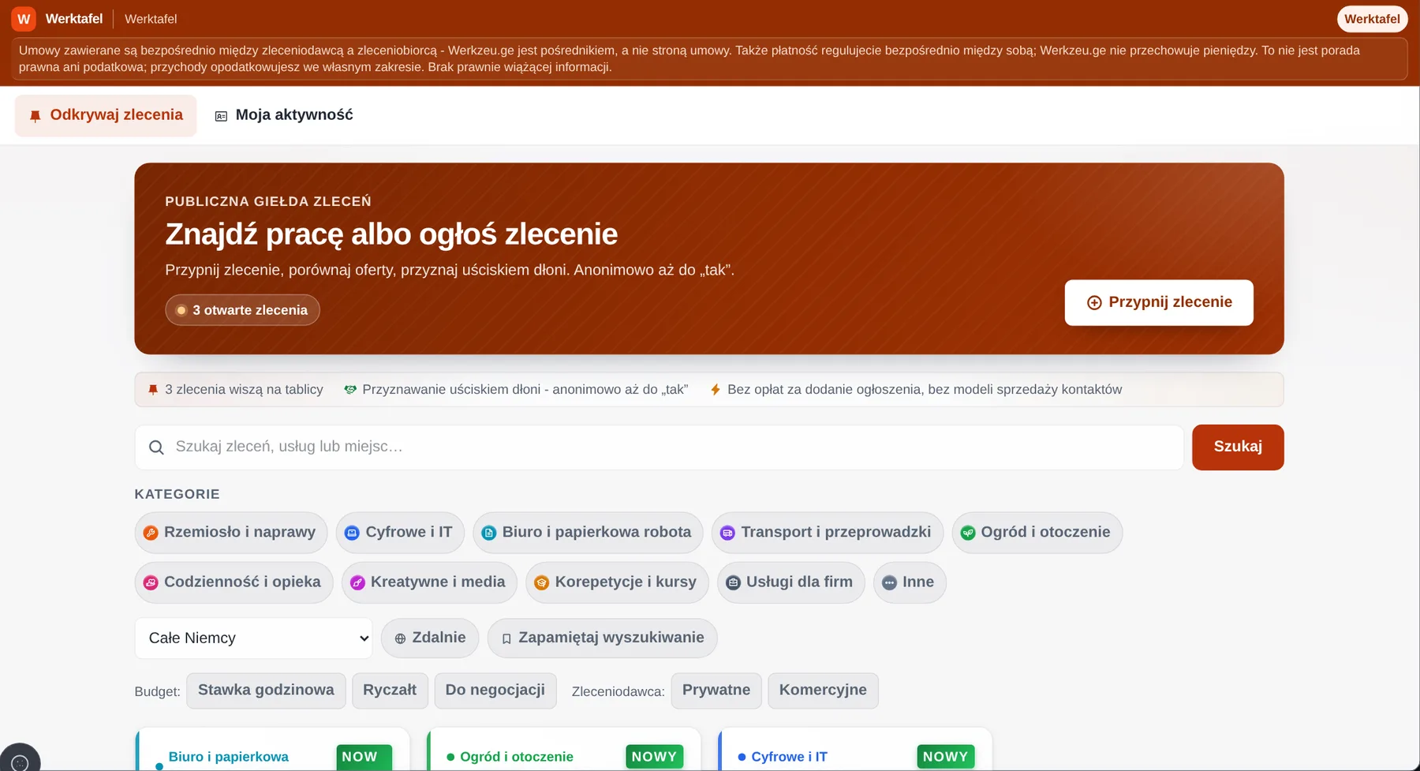Toggle the Zdalnie remote filter
Image resolution: width=1420 pixels, height=771 pixels.
tap(430, 638)
